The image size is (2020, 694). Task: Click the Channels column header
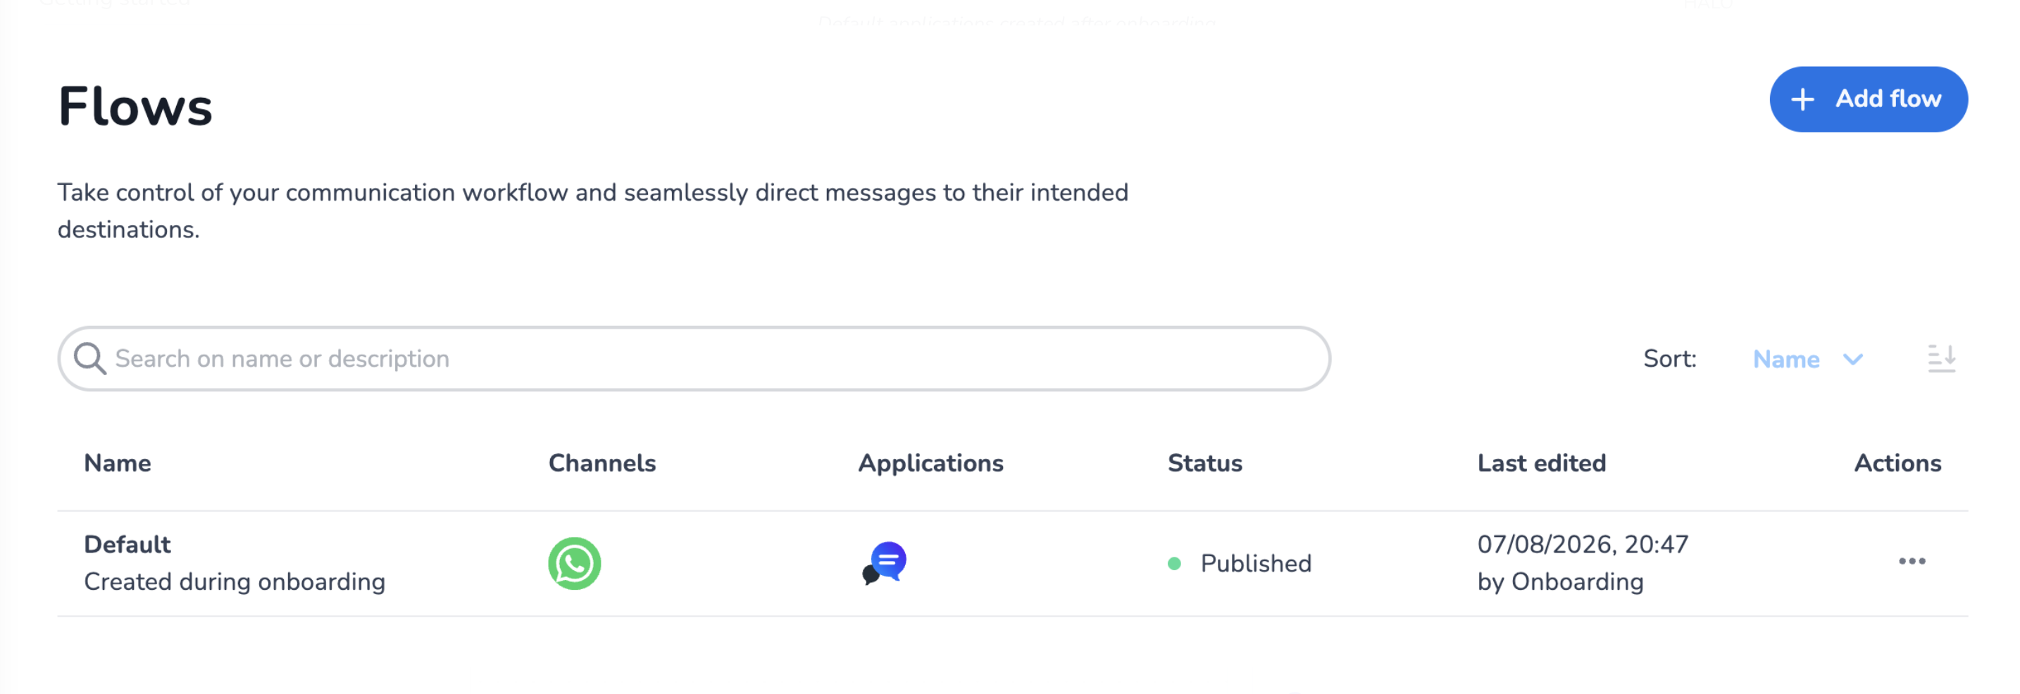click(x=601, y=463)
